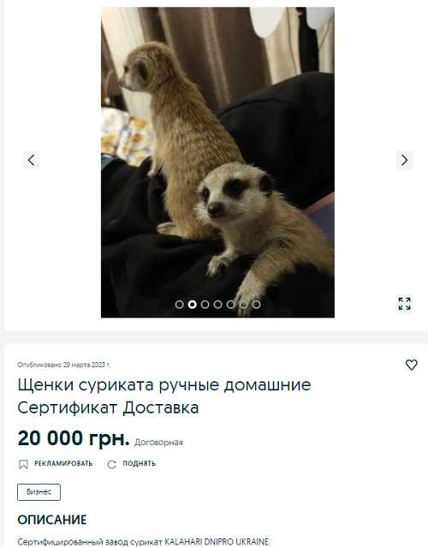Click the Поднять link
The height and width of the screenshot is (547, 428).
140,464
